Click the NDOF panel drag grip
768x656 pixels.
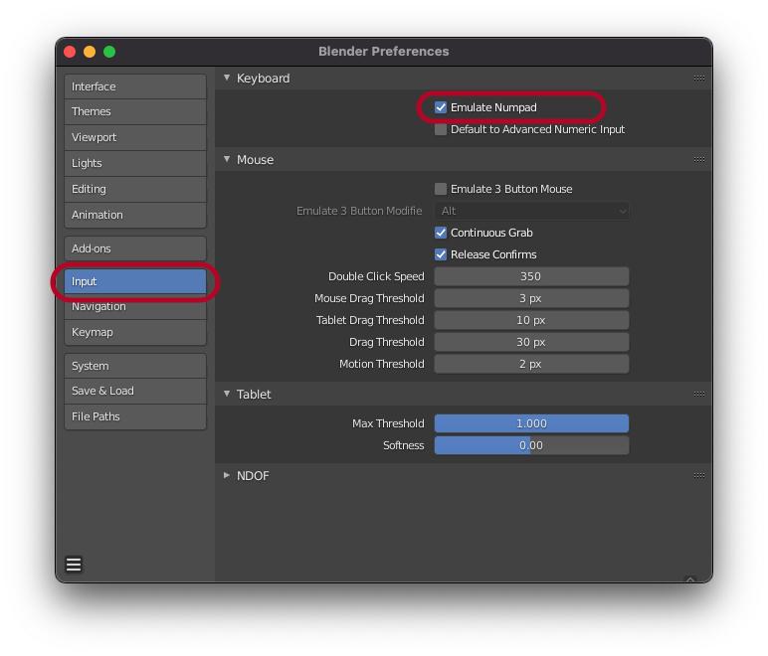[x=699, y=475]
